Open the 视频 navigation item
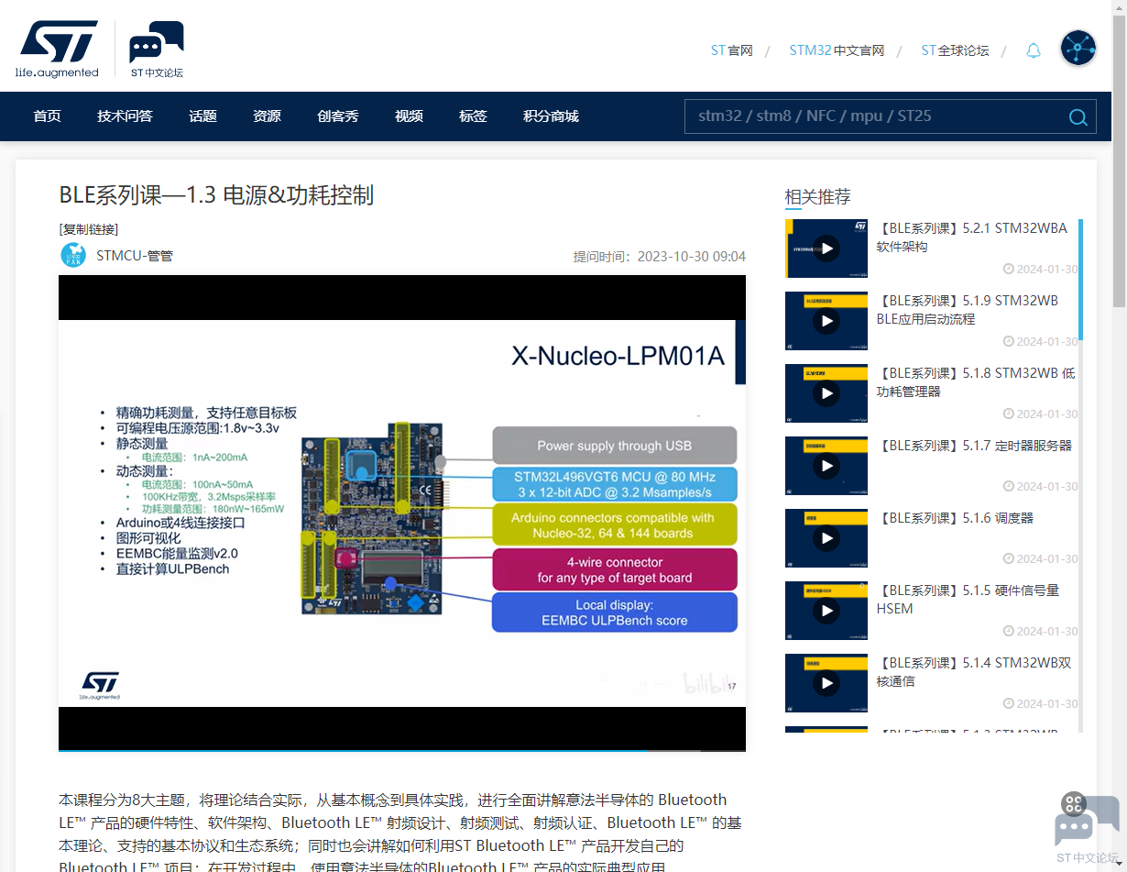Image resolution: width=1127 pixels, height=872 pixels. pos(409,116)
